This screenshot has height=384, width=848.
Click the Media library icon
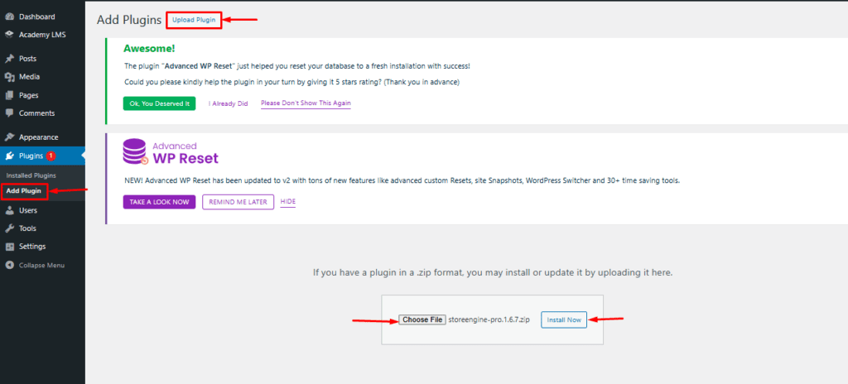(9, 77)
